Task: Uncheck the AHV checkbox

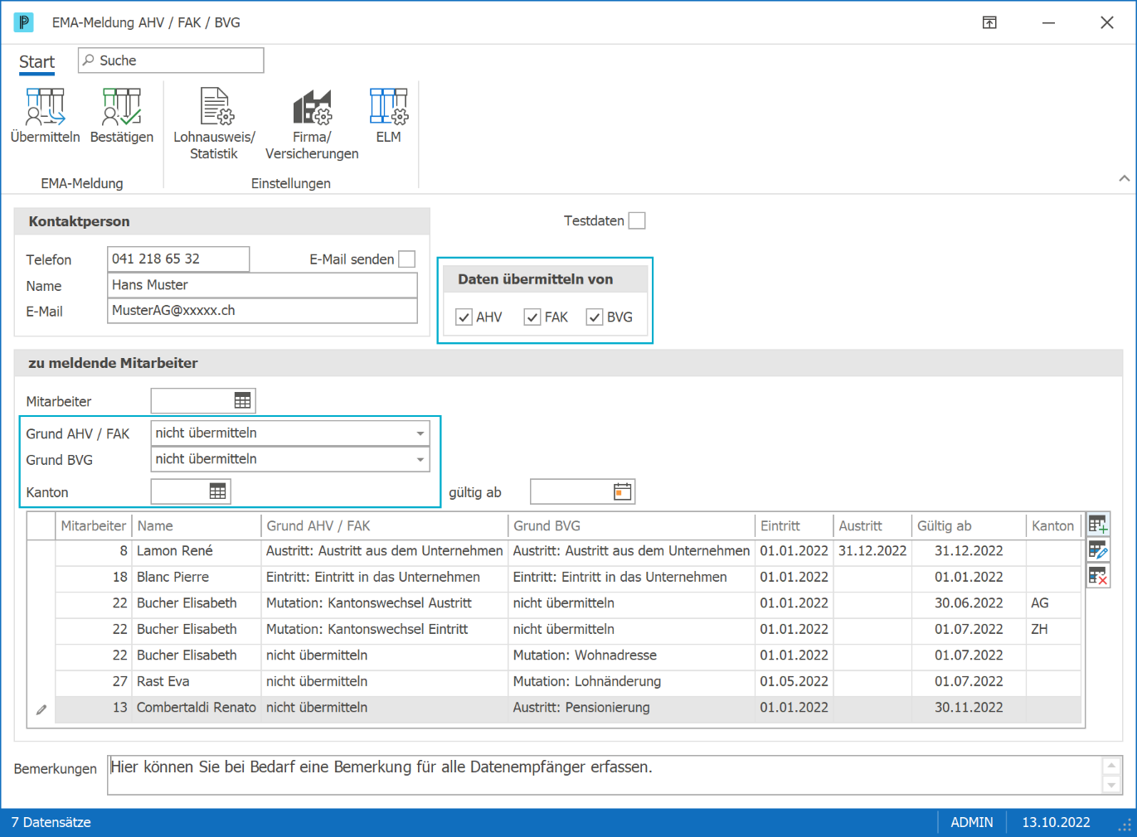Action: pos(464,317)
